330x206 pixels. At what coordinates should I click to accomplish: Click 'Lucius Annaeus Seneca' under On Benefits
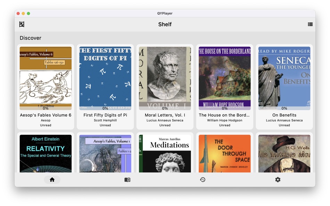point(284,120)
